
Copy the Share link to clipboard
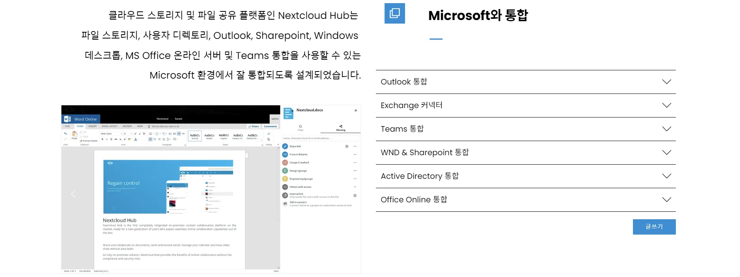(347, 146)
